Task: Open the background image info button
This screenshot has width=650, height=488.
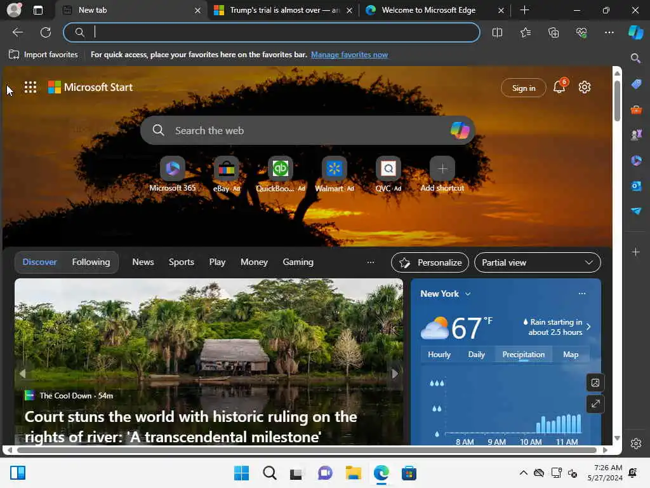Action: click(595, 383)
